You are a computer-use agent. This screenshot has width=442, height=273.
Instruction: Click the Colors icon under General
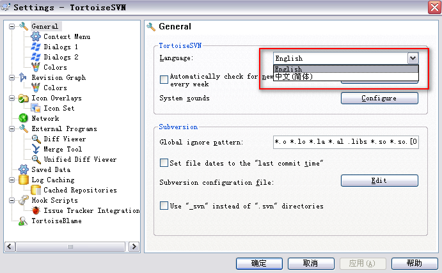pyautogui.click(x=36, y=67)
